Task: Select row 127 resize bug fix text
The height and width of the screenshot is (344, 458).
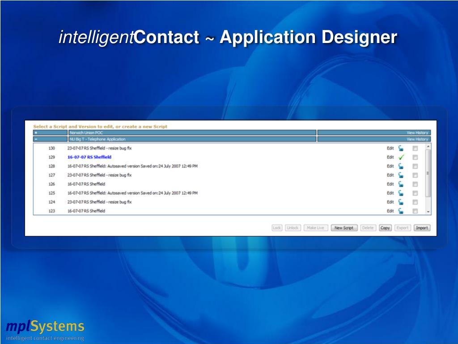Action: [x=100, y=175]
